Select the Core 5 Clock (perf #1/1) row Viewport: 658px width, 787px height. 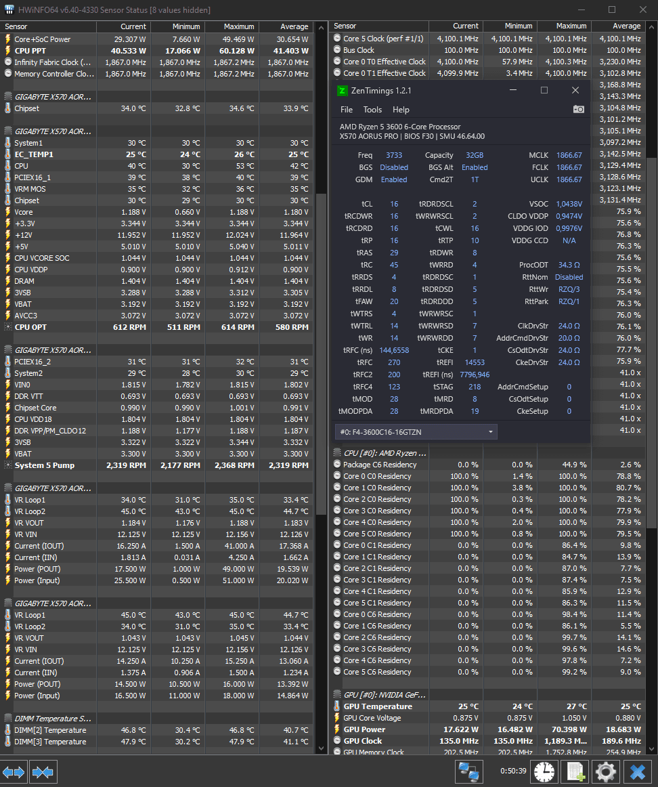click(487, 38)
